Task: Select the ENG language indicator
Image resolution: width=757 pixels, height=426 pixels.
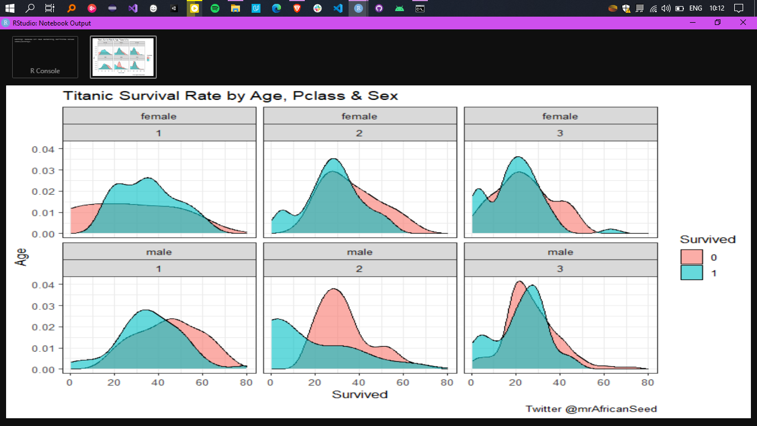Action: click(695, 8)
